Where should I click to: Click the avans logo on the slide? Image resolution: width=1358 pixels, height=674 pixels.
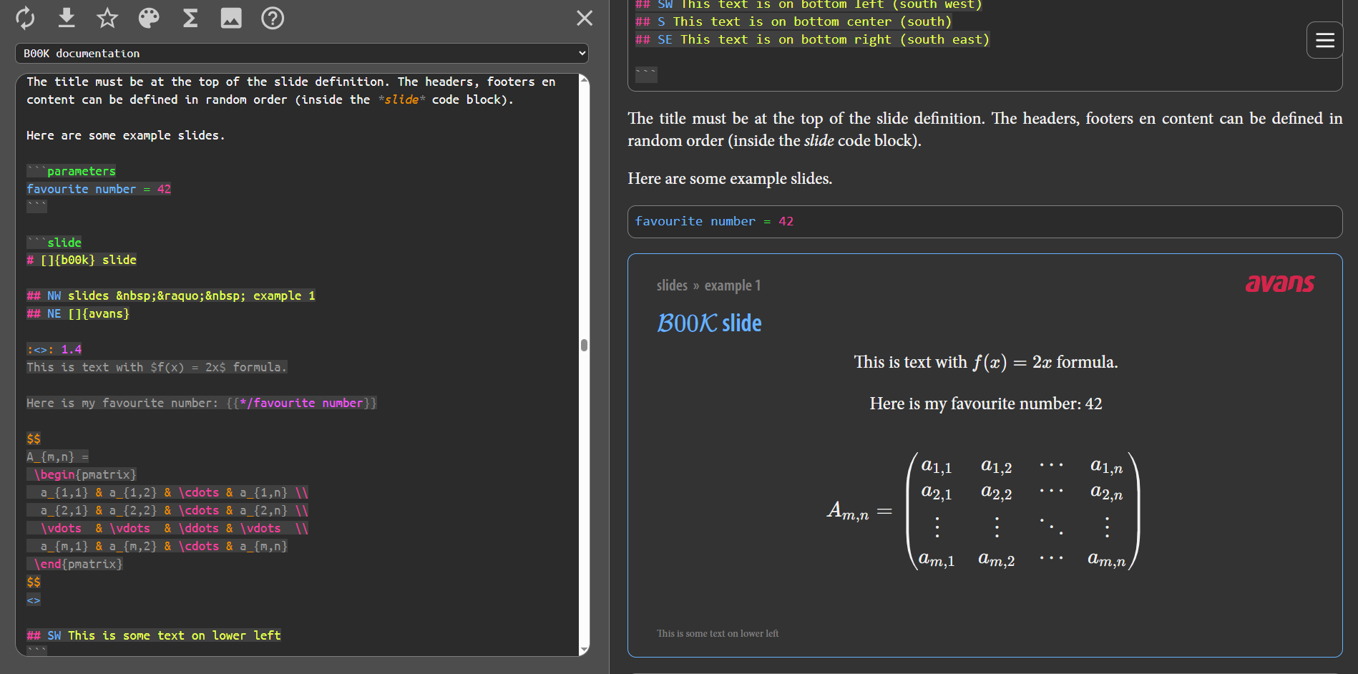click(1279, 284)
